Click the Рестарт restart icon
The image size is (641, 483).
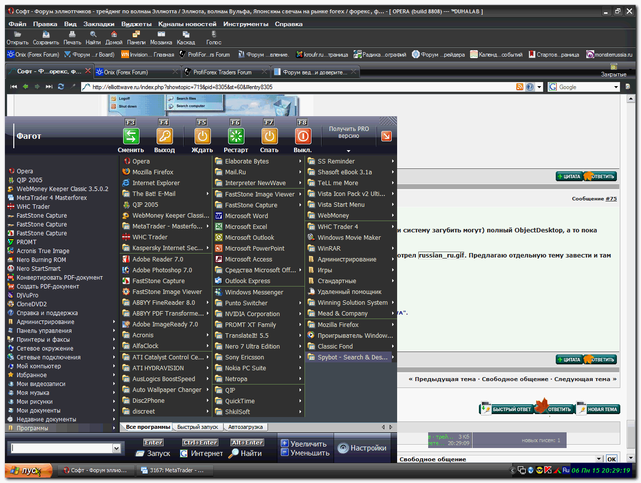[236, 136]
